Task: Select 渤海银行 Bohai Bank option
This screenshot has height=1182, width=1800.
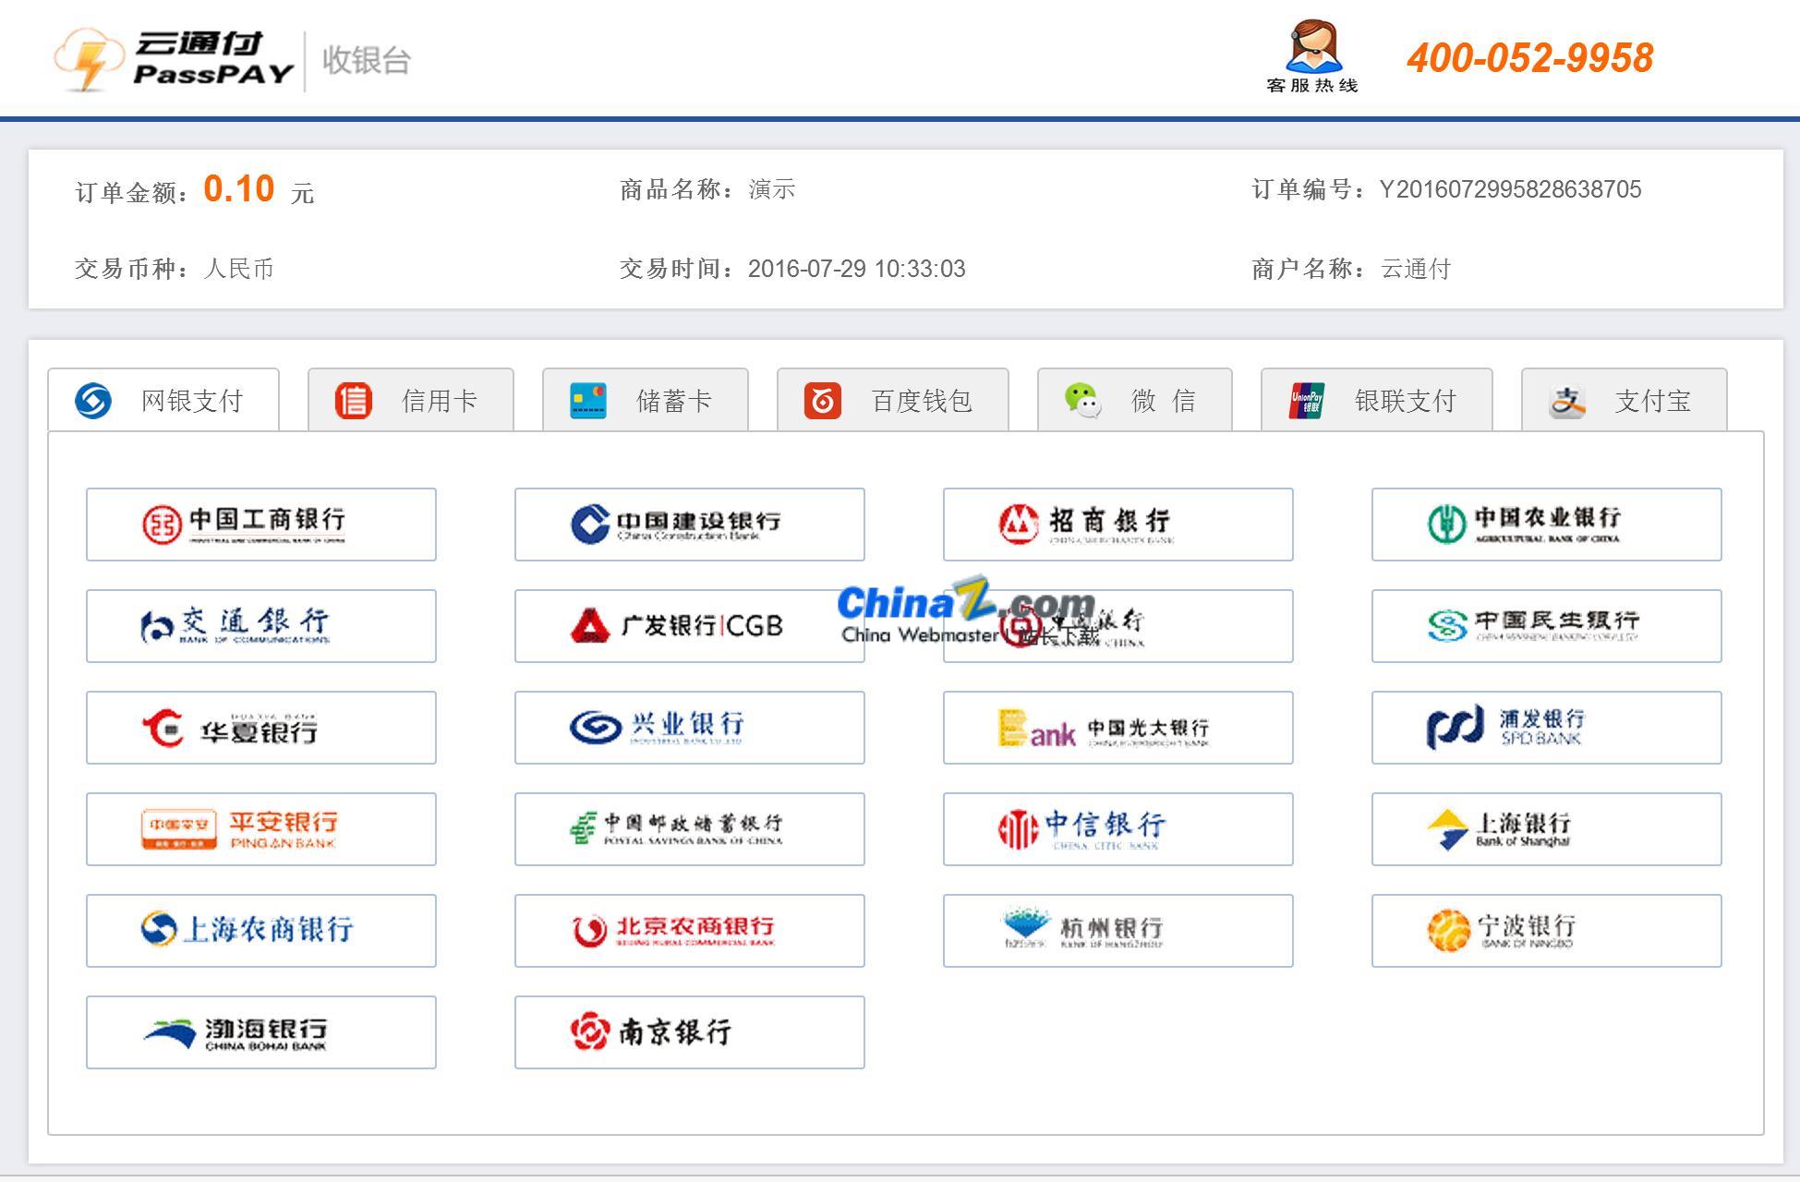Action: [261, 1032]
